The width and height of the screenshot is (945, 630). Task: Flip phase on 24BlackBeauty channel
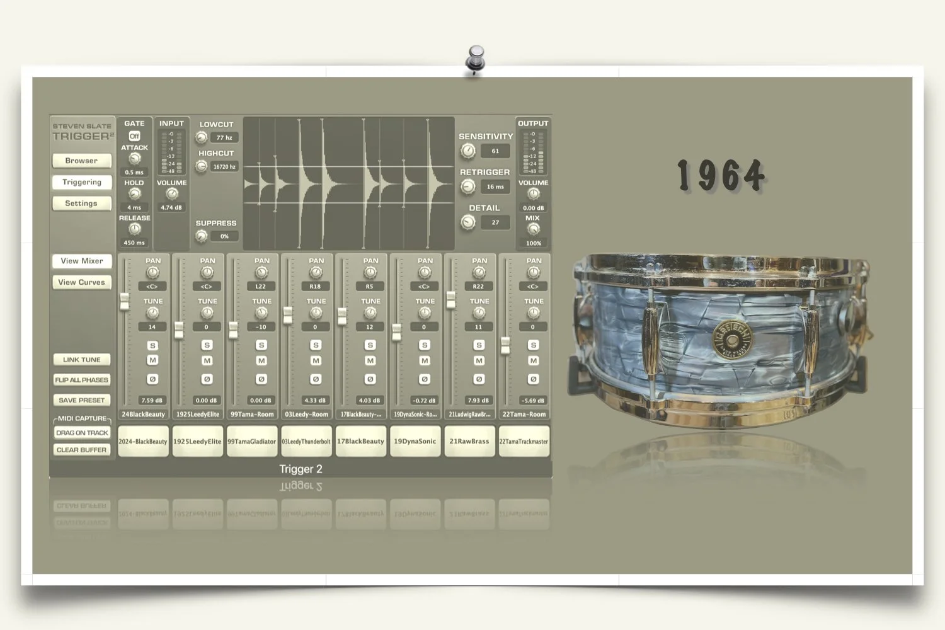click(x=152, y=379)
